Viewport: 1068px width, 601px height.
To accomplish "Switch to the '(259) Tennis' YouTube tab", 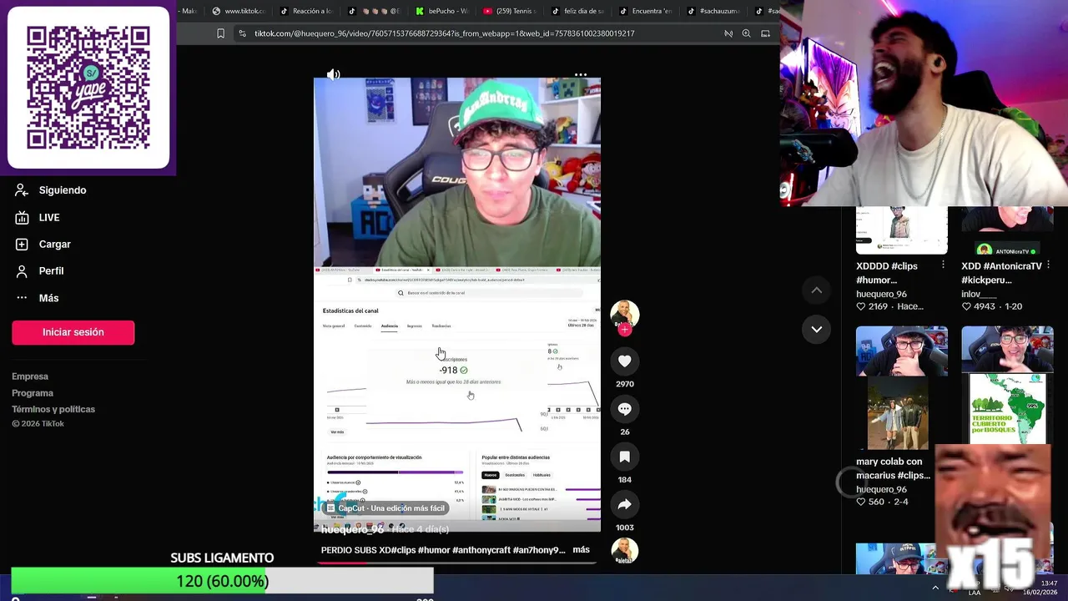I will (510, 11).
